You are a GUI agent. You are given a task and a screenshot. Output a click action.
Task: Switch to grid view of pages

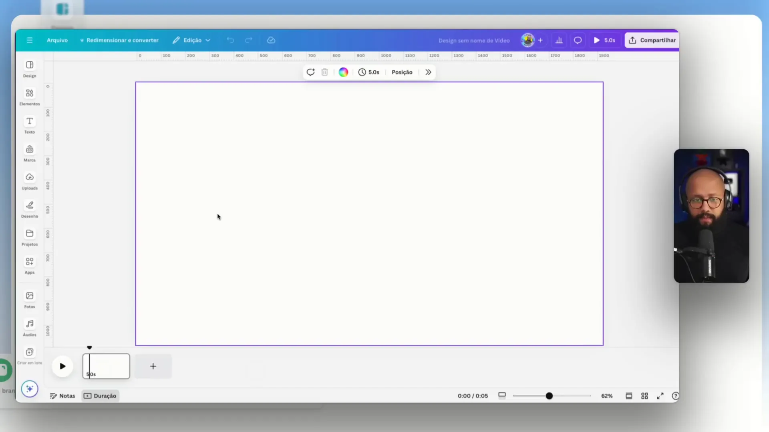point(644,396)
